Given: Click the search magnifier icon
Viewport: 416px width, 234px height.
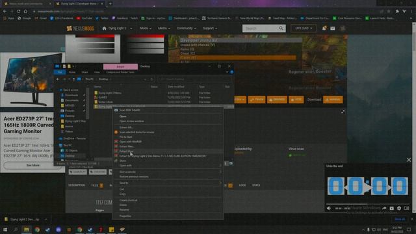Looking at the screenshot, I should pos(281,29).
